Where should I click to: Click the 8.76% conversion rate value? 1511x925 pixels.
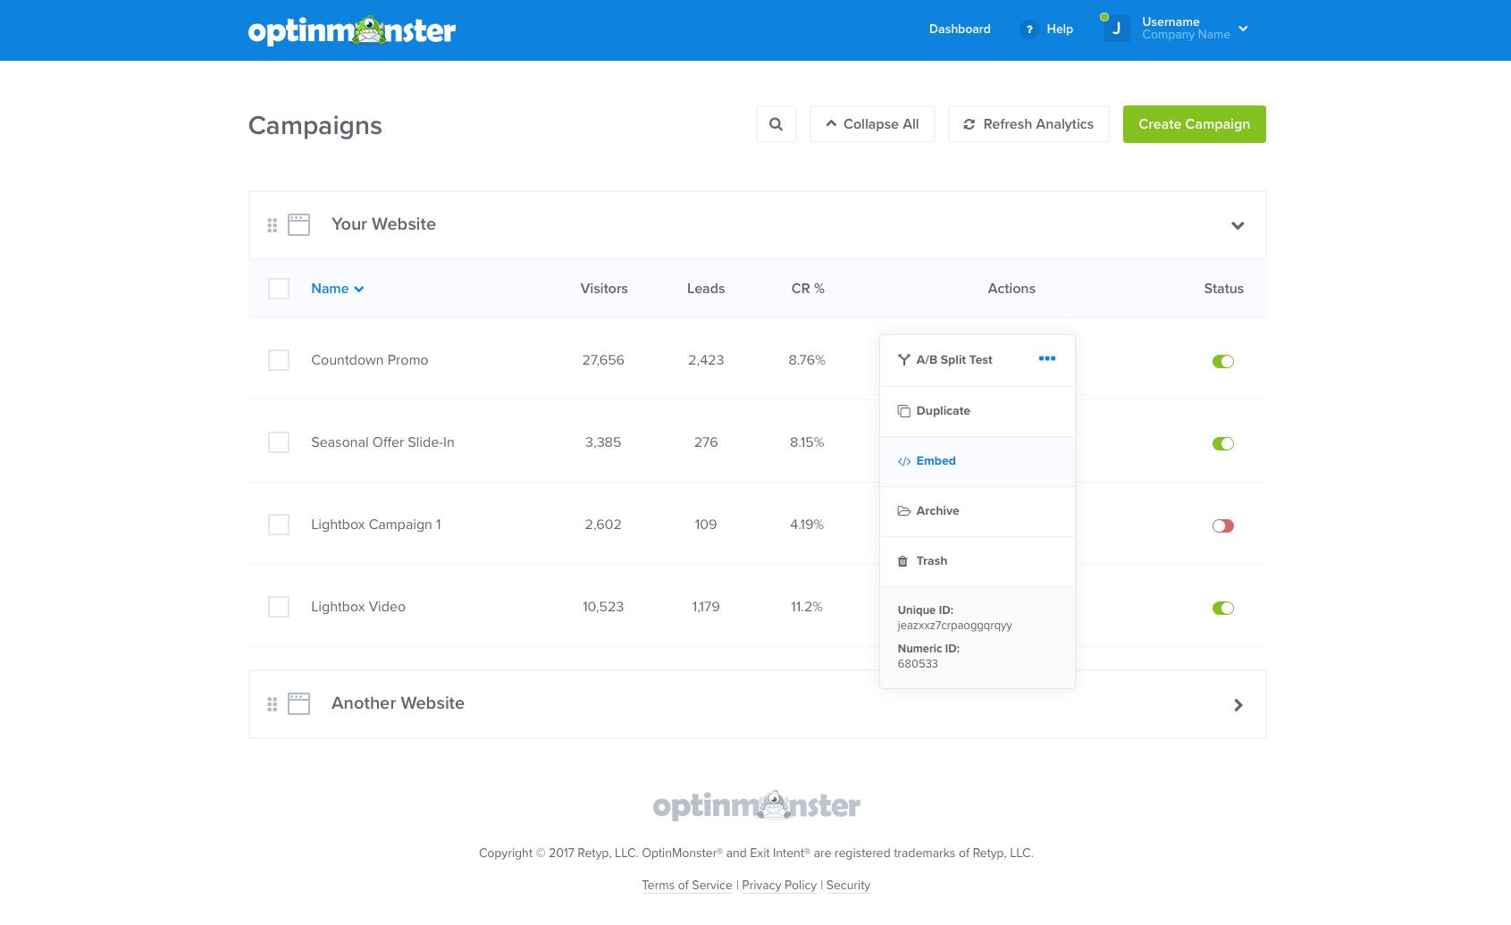pyautogui.click(x=807, y=360)
